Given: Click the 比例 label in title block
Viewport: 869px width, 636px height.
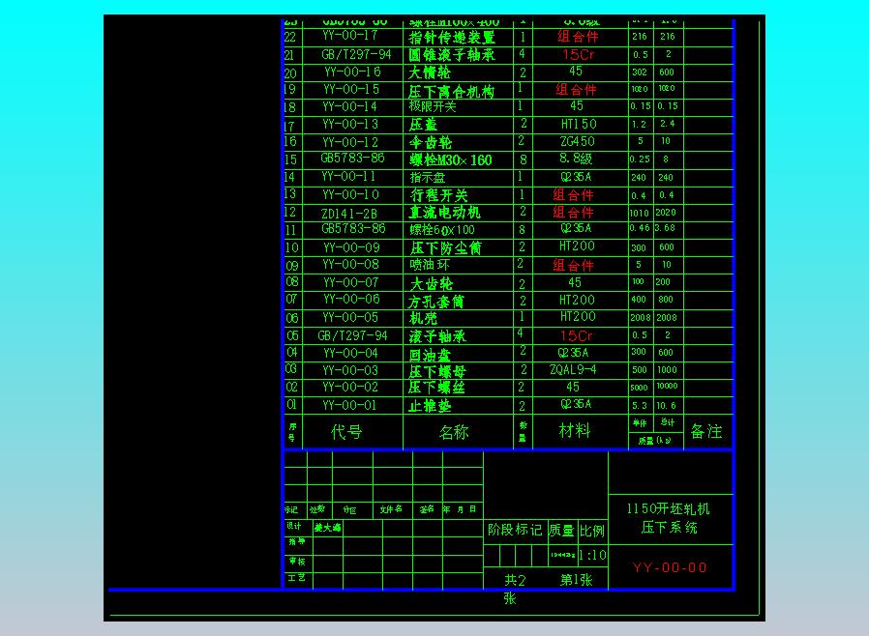Looking at the screenshot, I should coord(592,531).
